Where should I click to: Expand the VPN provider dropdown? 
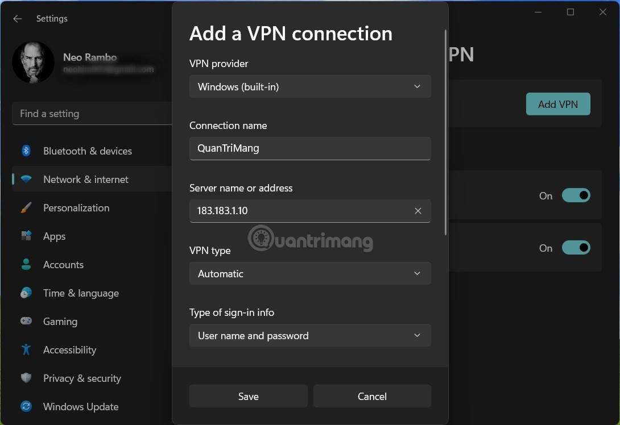[x=310, y=86]
